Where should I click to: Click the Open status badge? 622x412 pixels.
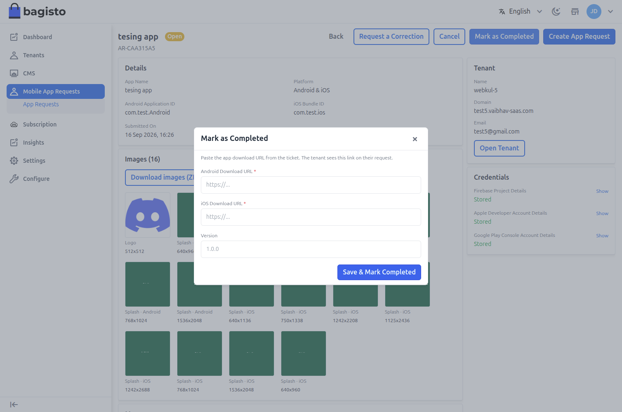174,37
